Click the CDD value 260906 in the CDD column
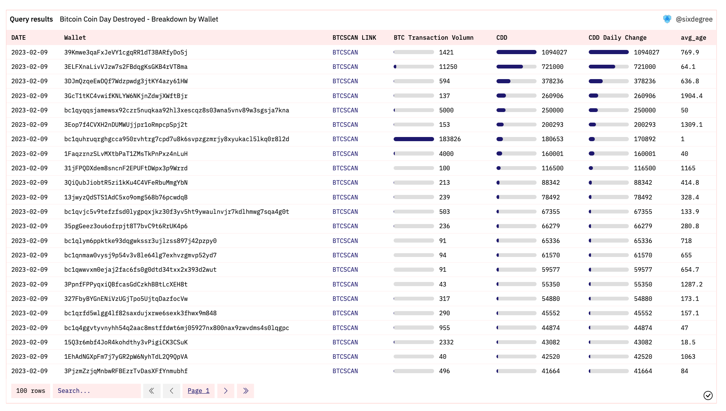Image resolution: width=726 pixels, height=411 pixels. (552, 96)
